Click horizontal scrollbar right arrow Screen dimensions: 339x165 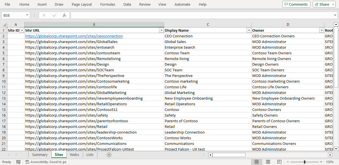click(330, 155)
